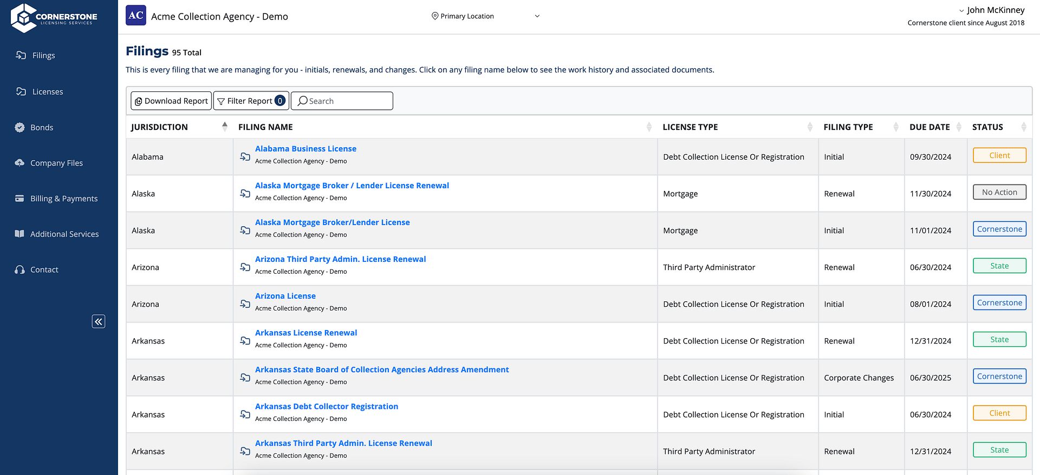This screenshot has width=1040, height=475.
Task: Click Client status for Arkansas Debt Collector
Action: click(x=999, y=413)
